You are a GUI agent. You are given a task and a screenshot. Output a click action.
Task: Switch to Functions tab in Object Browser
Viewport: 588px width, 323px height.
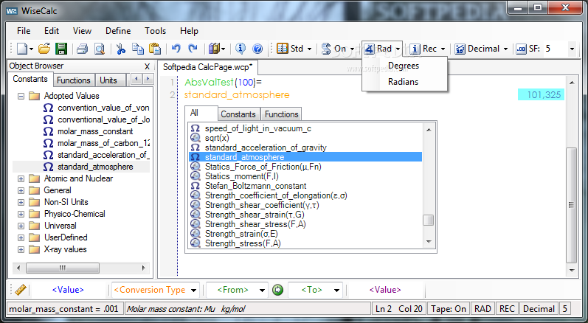click(74, 80)
